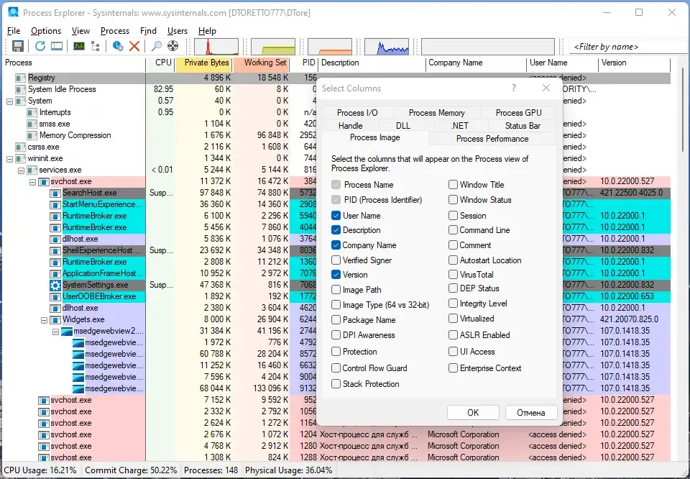Click the Refresh Now toolbar icon
The image size is (690, 479).
pyautogui.click(x=40, y=46)
